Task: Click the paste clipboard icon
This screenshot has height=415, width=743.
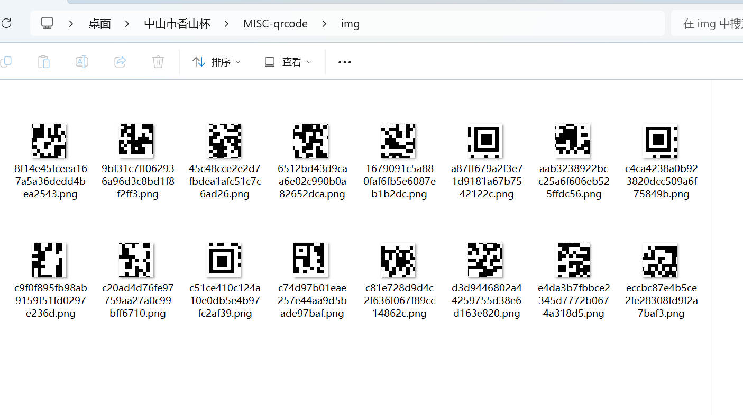Action: point(44,62)
